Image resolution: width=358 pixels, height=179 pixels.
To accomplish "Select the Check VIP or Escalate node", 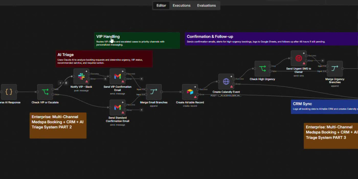I will 45,92.
